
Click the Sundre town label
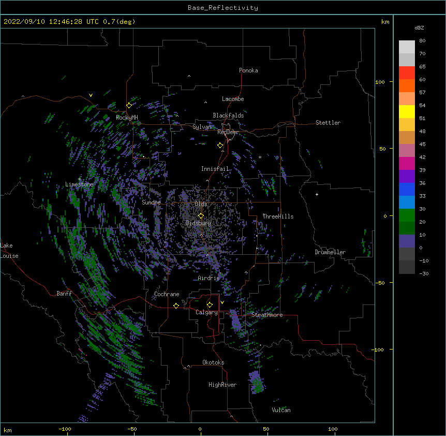151,202
